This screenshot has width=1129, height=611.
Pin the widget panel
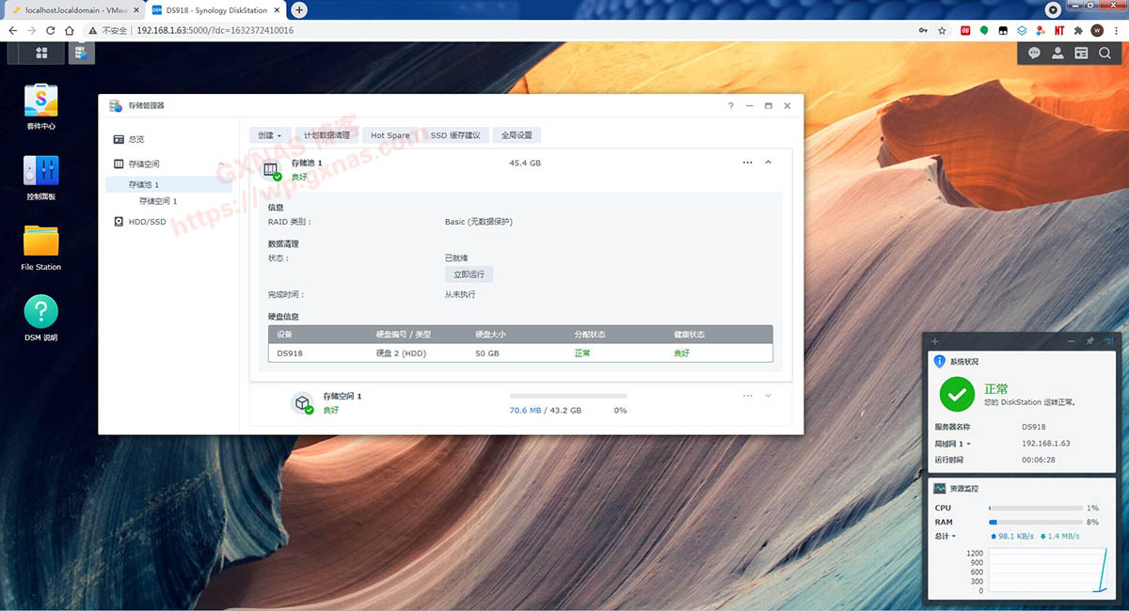point(1089,341)
